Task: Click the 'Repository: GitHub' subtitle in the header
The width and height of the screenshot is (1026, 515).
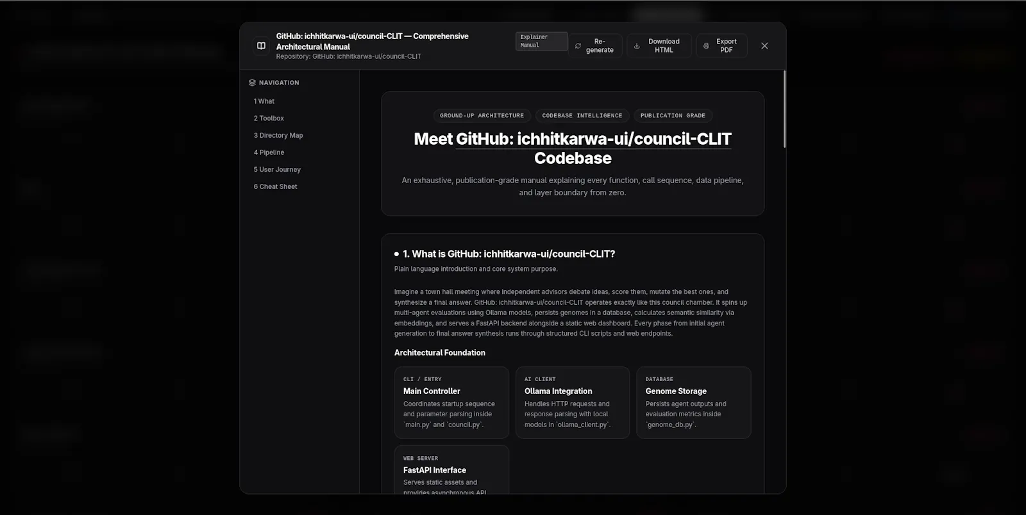Action: tap(349, 56)
